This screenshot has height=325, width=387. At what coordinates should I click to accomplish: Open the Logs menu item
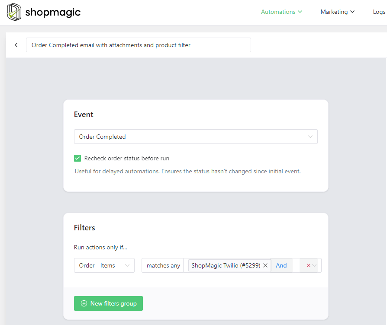(379, 12)
